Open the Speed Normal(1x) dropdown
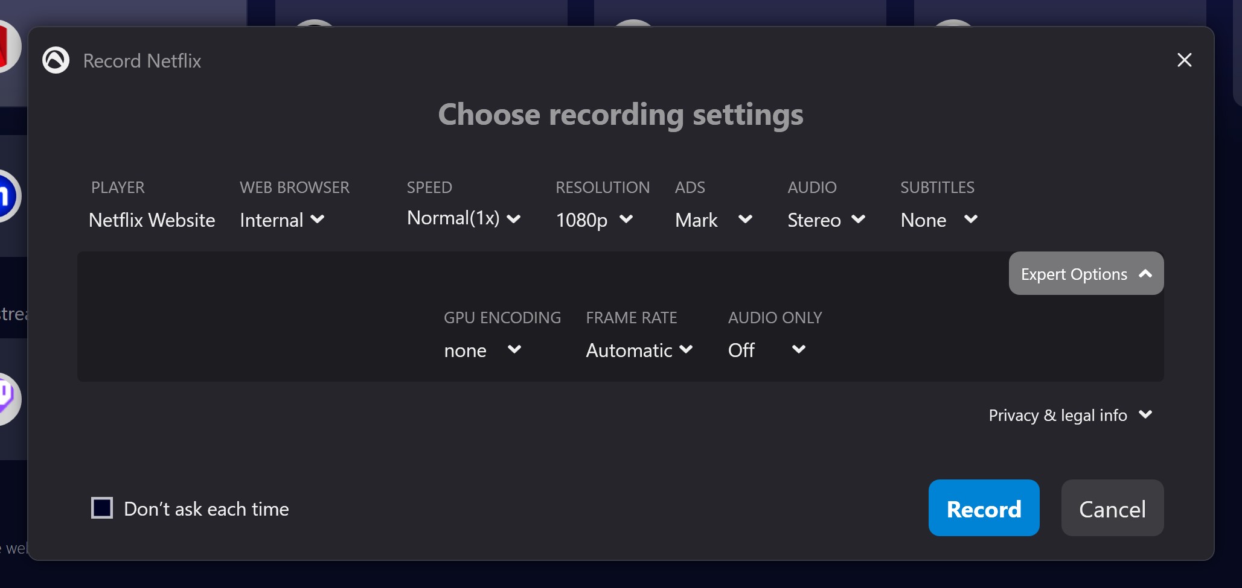This screenshot has width=1242, height=588. (x=464, y=218)
